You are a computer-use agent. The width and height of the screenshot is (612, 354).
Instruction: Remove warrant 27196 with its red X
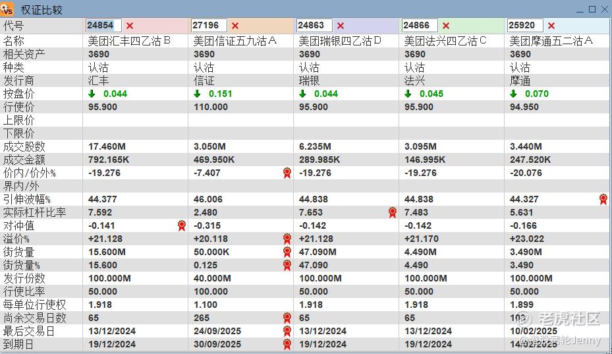tap(235, 26)
